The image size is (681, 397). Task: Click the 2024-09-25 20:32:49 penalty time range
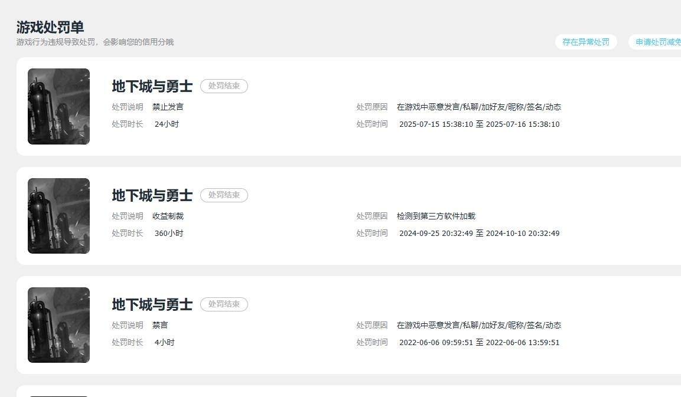tap(480, 234)
